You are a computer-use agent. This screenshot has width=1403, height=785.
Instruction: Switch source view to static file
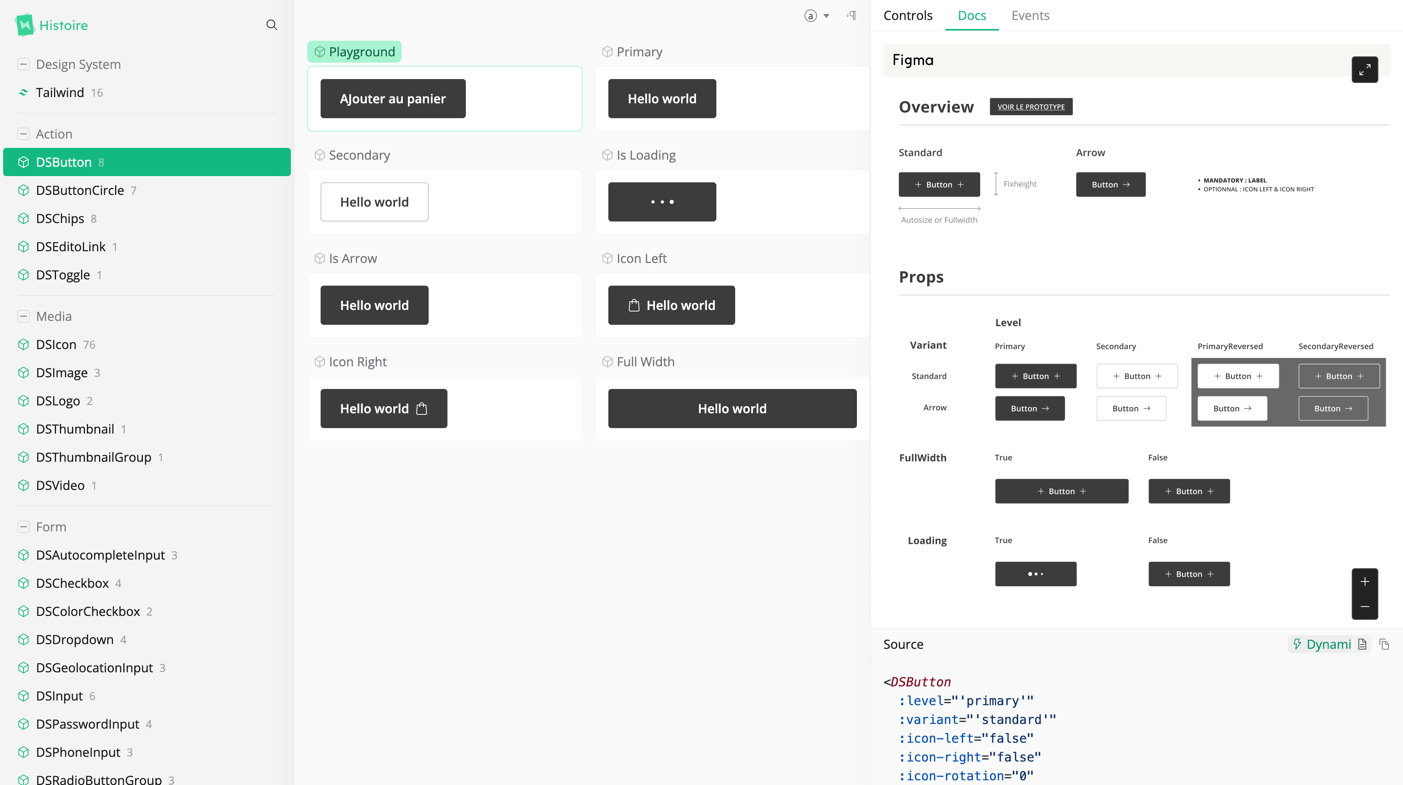point(1363,644)
